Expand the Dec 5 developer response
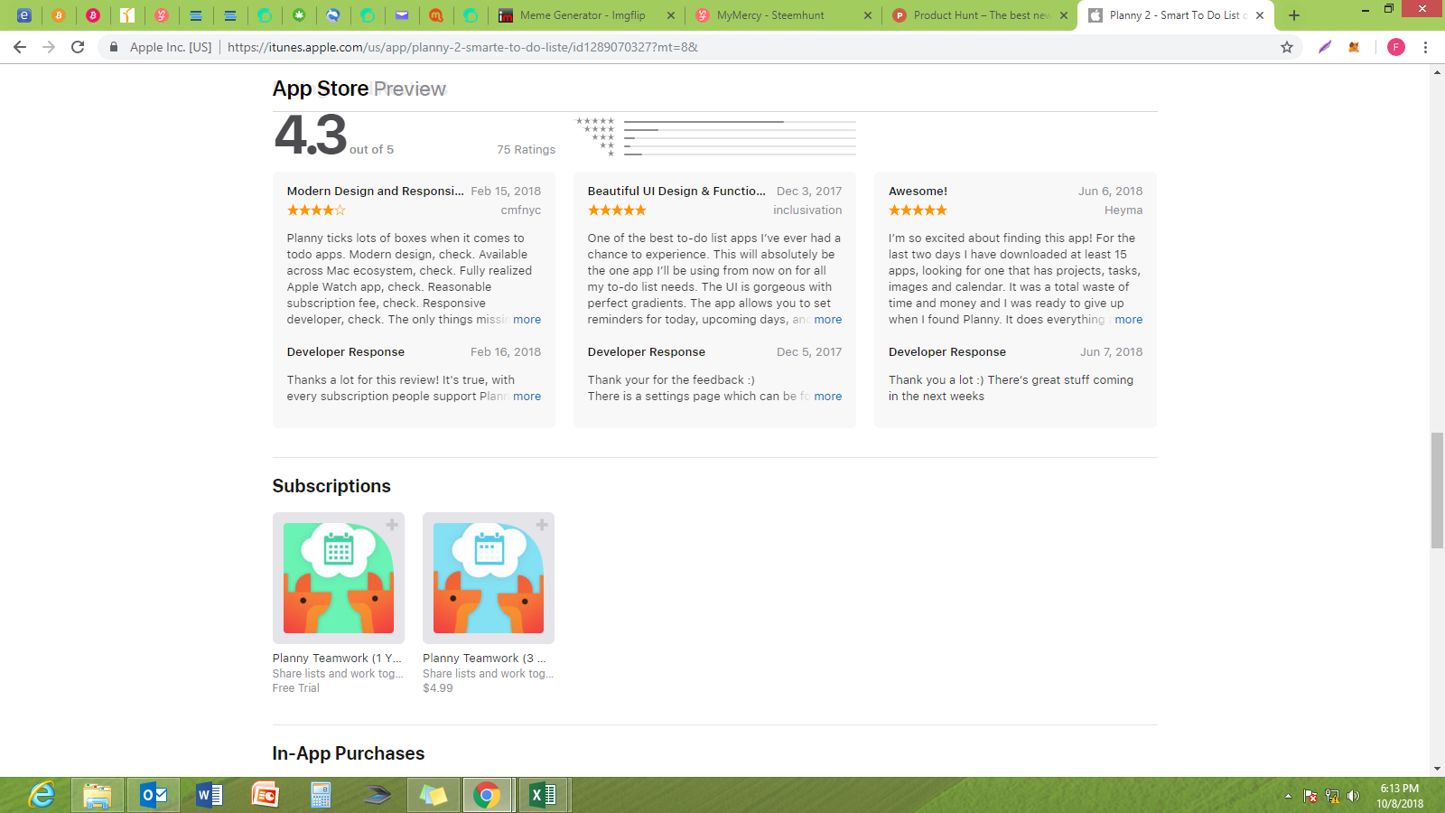Image resolution: width=1445 pixels, height=813 pixels. click(x=828, y=397)
